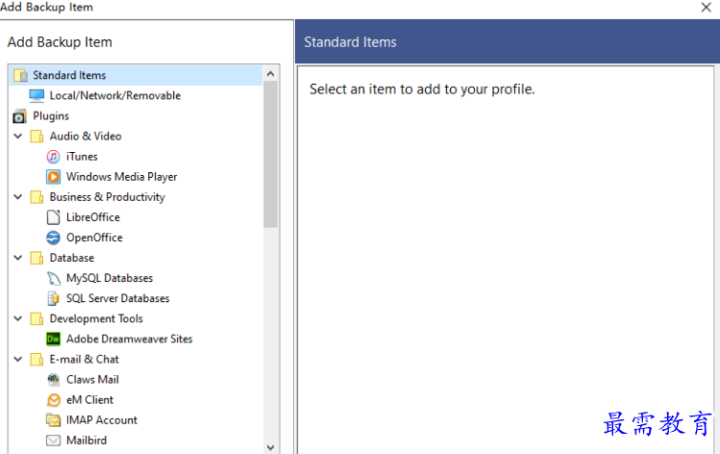The image size is (720, 454).
Task: Click the Audio & Video label
Action: [86, 137]
